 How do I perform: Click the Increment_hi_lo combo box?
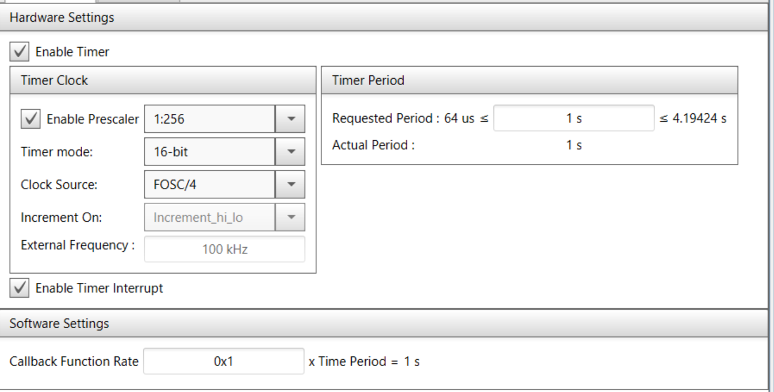209,217
